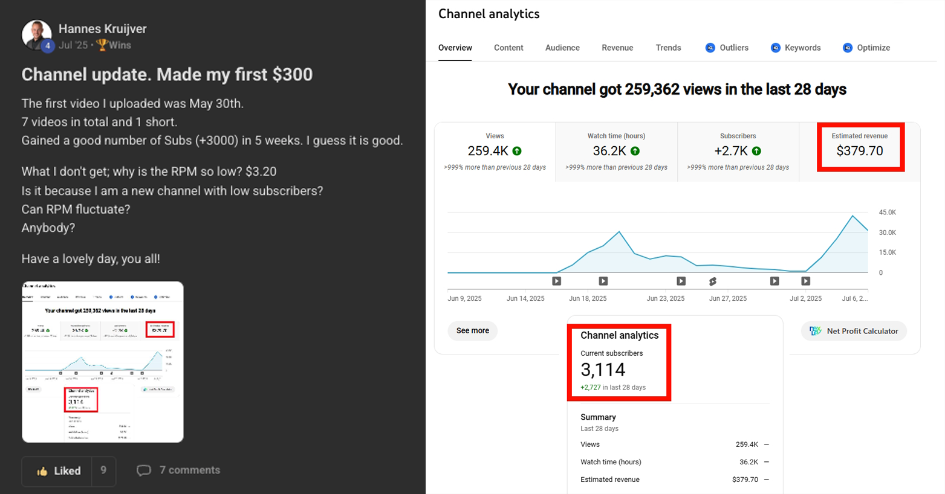
Task: Click the speech bubble comments icon
Action: [143, 470]
